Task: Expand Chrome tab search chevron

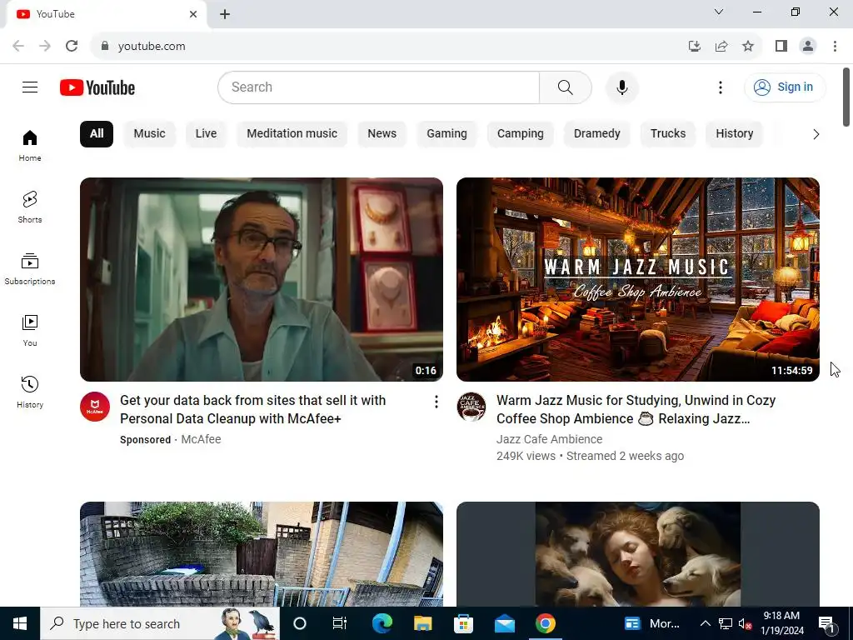Action: (x=719, y=12)
